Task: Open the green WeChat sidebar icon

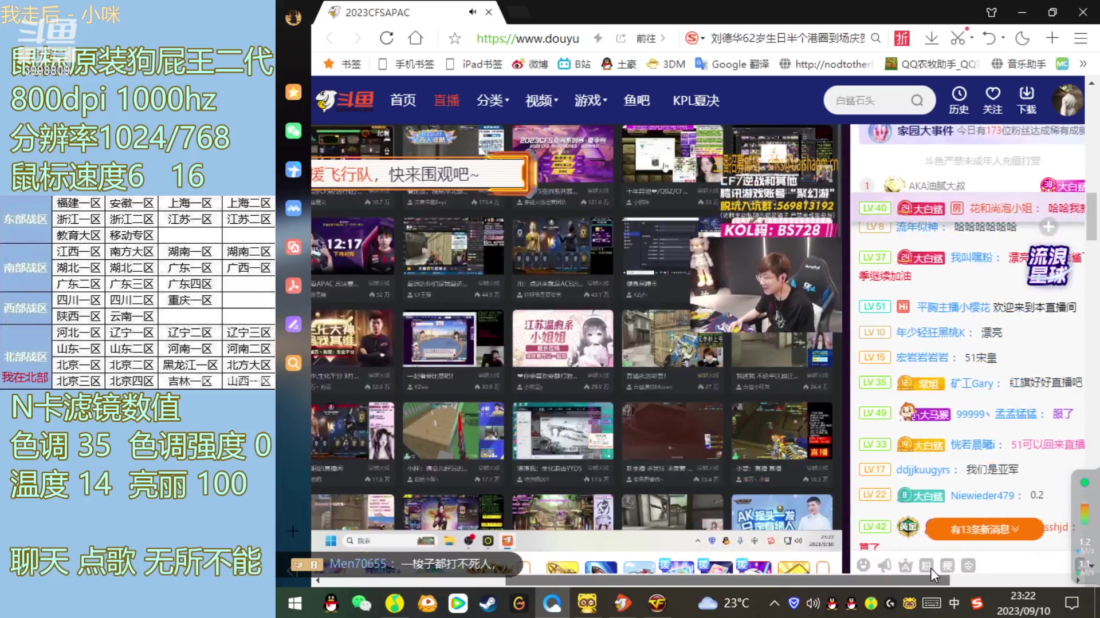Action: [293, 130]
